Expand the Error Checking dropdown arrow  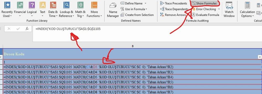pos(219,9)
